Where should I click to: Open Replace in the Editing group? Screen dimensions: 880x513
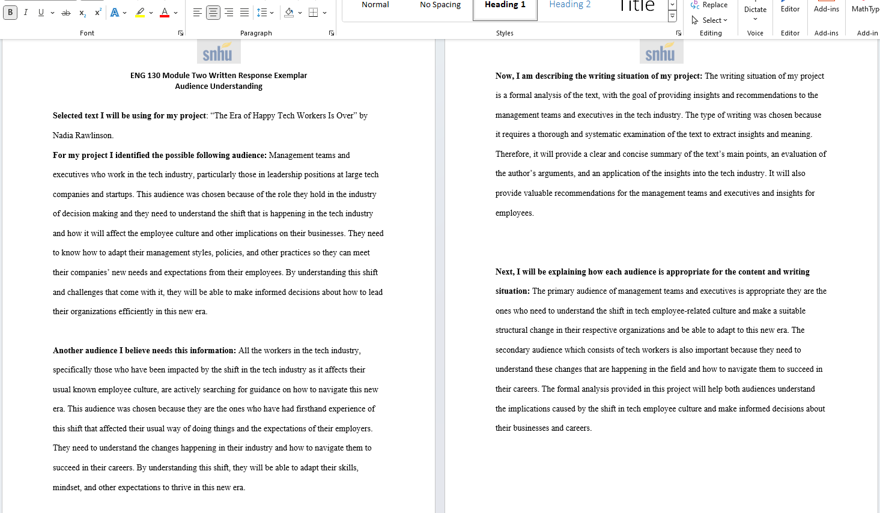coord(709,5)
